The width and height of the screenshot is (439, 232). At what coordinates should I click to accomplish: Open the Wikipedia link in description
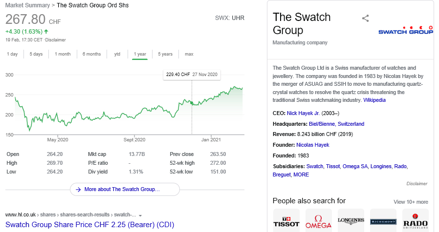point(374,100)
